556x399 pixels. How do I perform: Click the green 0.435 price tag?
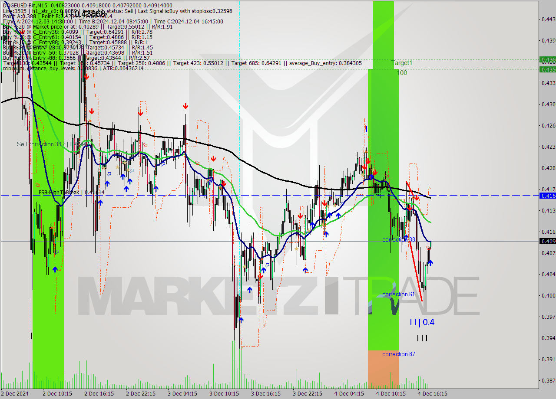547,69
